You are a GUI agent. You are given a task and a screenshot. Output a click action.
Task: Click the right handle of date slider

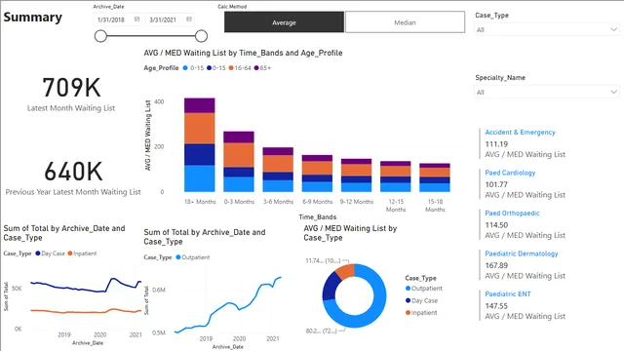click(202, 36)
